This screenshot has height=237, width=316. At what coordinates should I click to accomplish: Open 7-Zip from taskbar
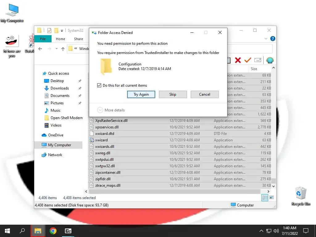68,231
